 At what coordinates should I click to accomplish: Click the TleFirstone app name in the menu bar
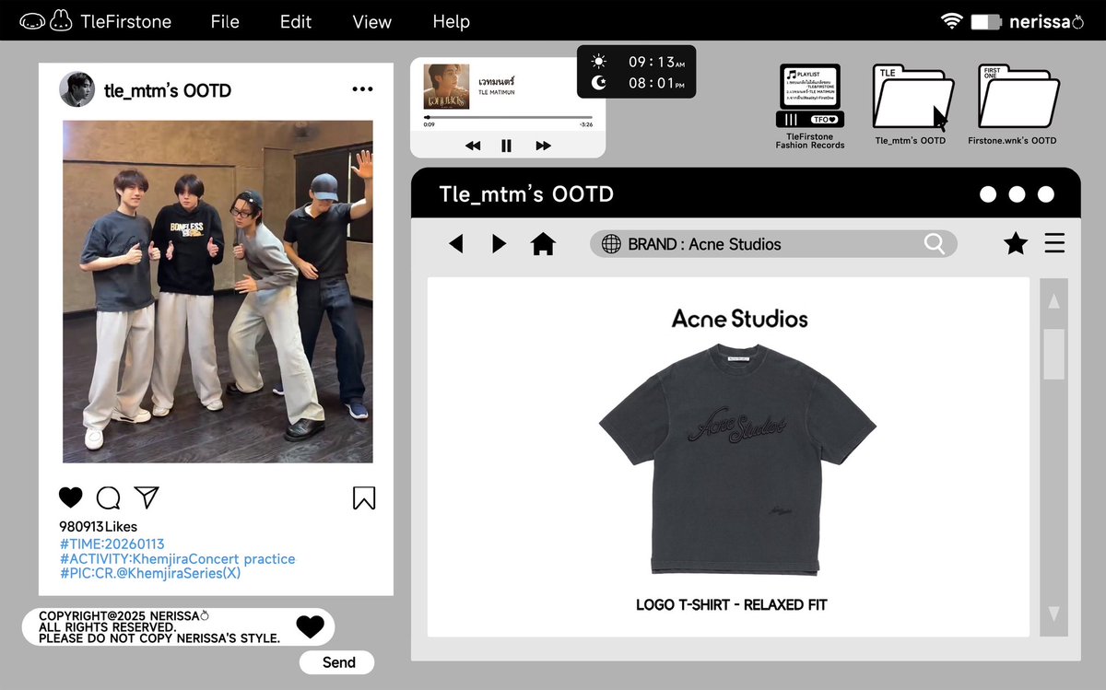tap(125, 21)
